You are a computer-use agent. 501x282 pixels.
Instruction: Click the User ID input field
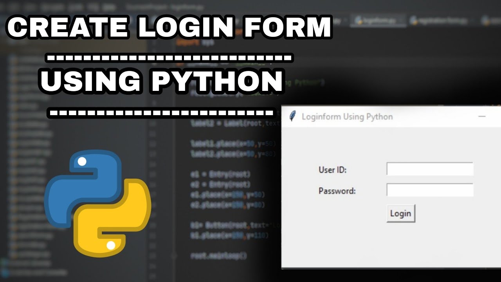click(430, 169)
